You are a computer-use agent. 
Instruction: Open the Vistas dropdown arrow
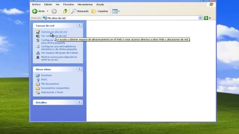pyautogui.click(x=119, y=11)
